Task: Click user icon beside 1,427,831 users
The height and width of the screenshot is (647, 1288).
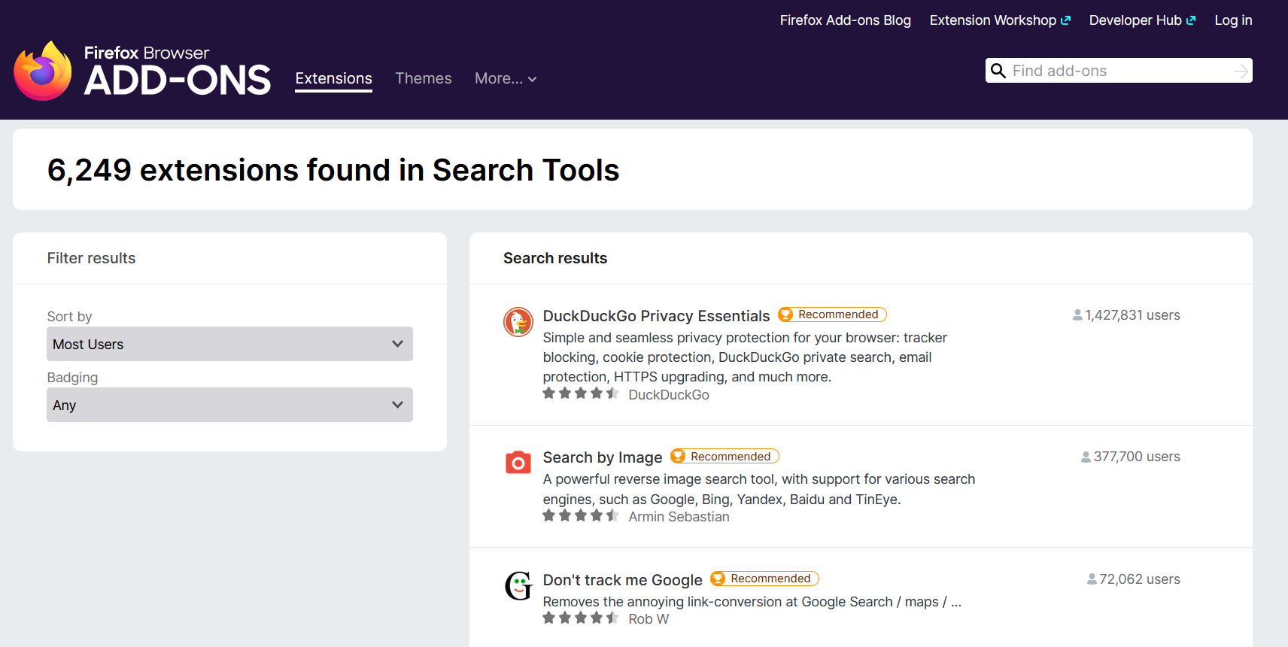Action: pyautogui.click(x=1077, y=315)
